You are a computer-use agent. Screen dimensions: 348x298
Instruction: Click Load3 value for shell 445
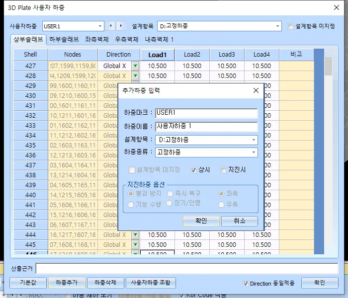pyautogui.click(x=227, y=244)
